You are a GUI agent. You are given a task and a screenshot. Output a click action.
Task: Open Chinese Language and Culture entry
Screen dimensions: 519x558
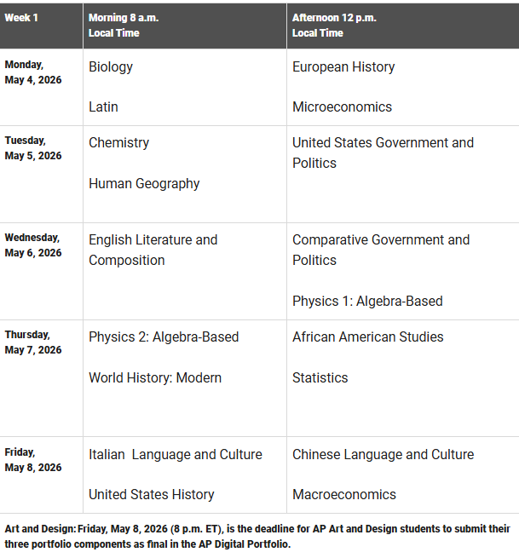[383, 454]
